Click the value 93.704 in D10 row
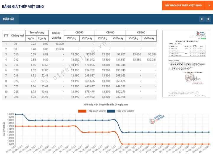The height and width of the screenshot is (155, 213). point(152,55)
